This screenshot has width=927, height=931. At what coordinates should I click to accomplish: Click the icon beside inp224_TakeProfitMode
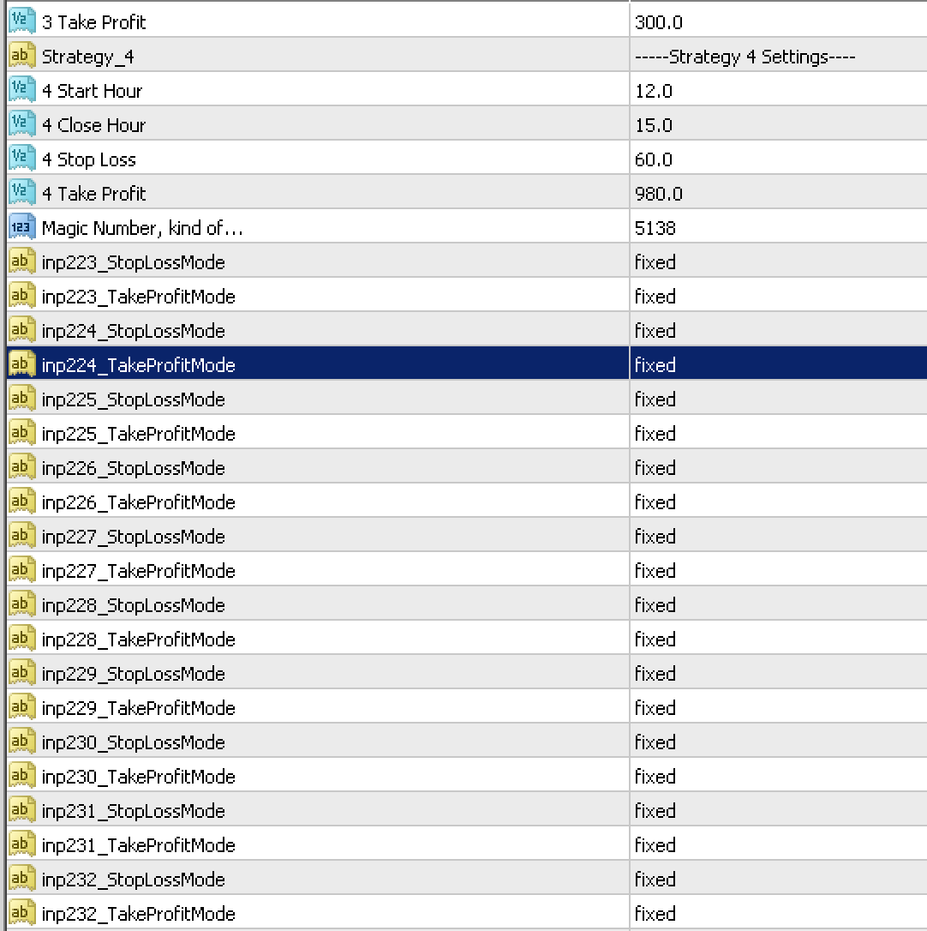(22, 364)
